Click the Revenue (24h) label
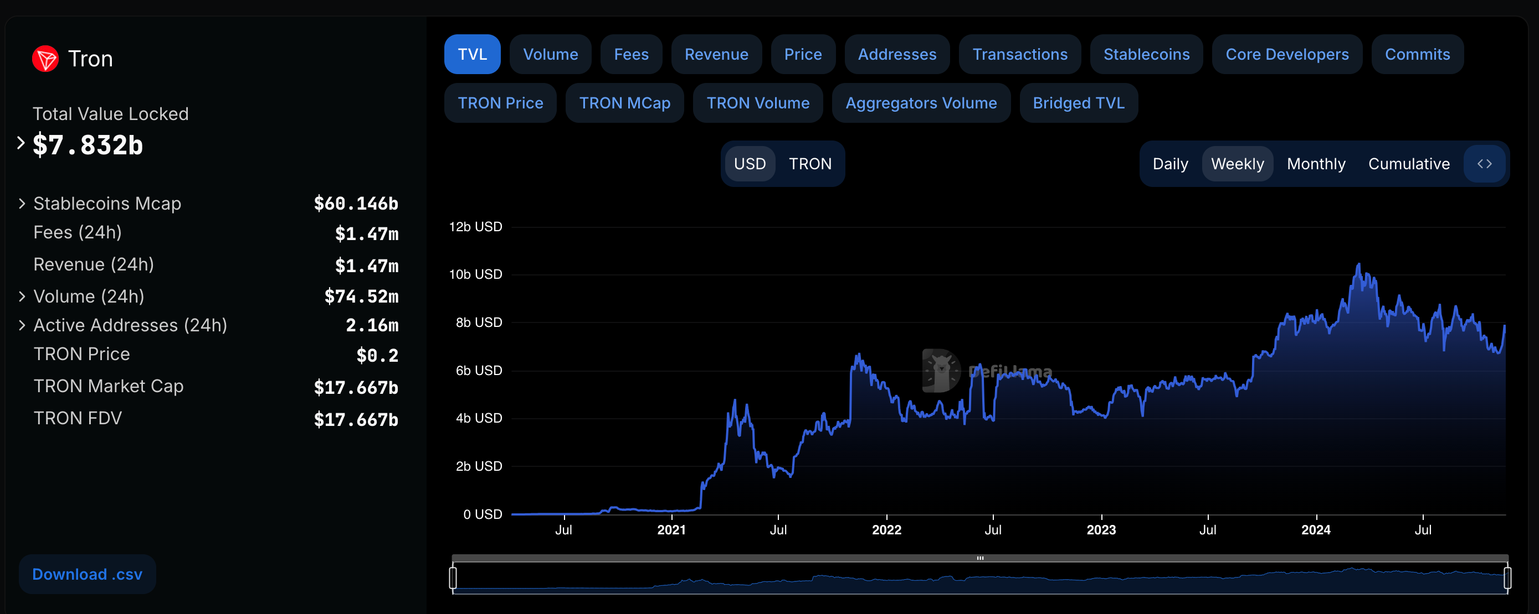Viewport: 1539px width, 614px height. pos(94,264)
